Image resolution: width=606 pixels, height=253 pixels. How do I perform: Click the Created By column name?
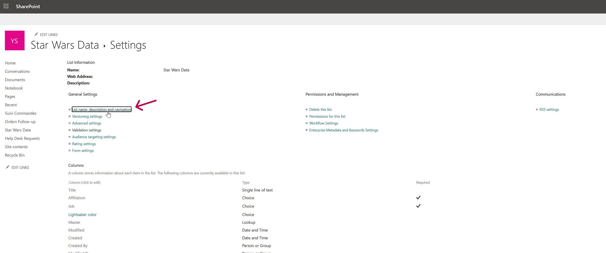tap(78, 246)
